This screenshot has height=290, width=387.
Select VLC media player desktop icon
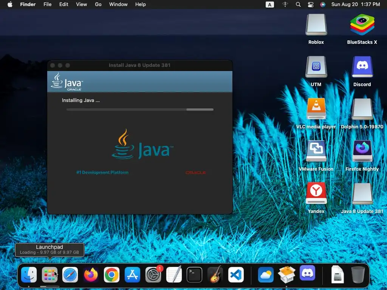316,110
